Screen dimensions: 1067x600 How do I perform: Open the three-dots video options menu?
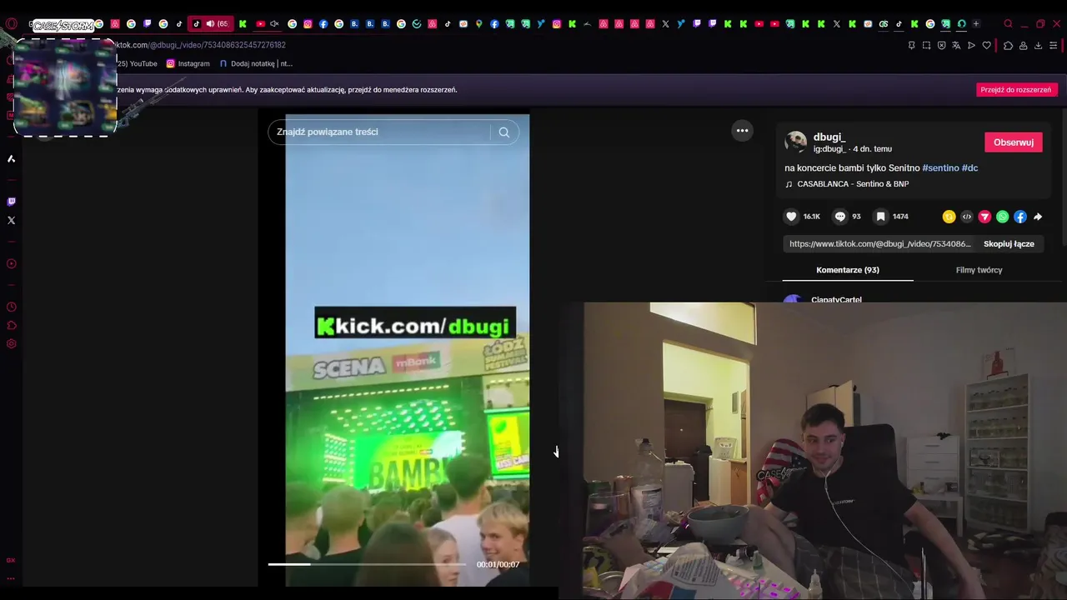(x=742, y=131)
